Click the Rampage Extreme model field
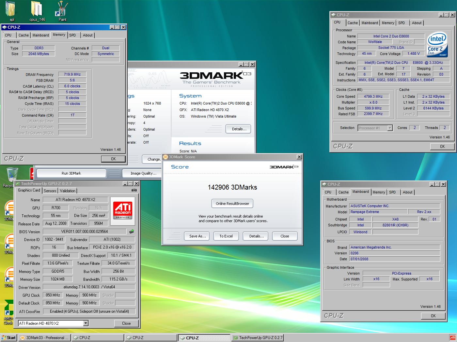Viewport: 457px width, 342px height. [x=378, y=212]
